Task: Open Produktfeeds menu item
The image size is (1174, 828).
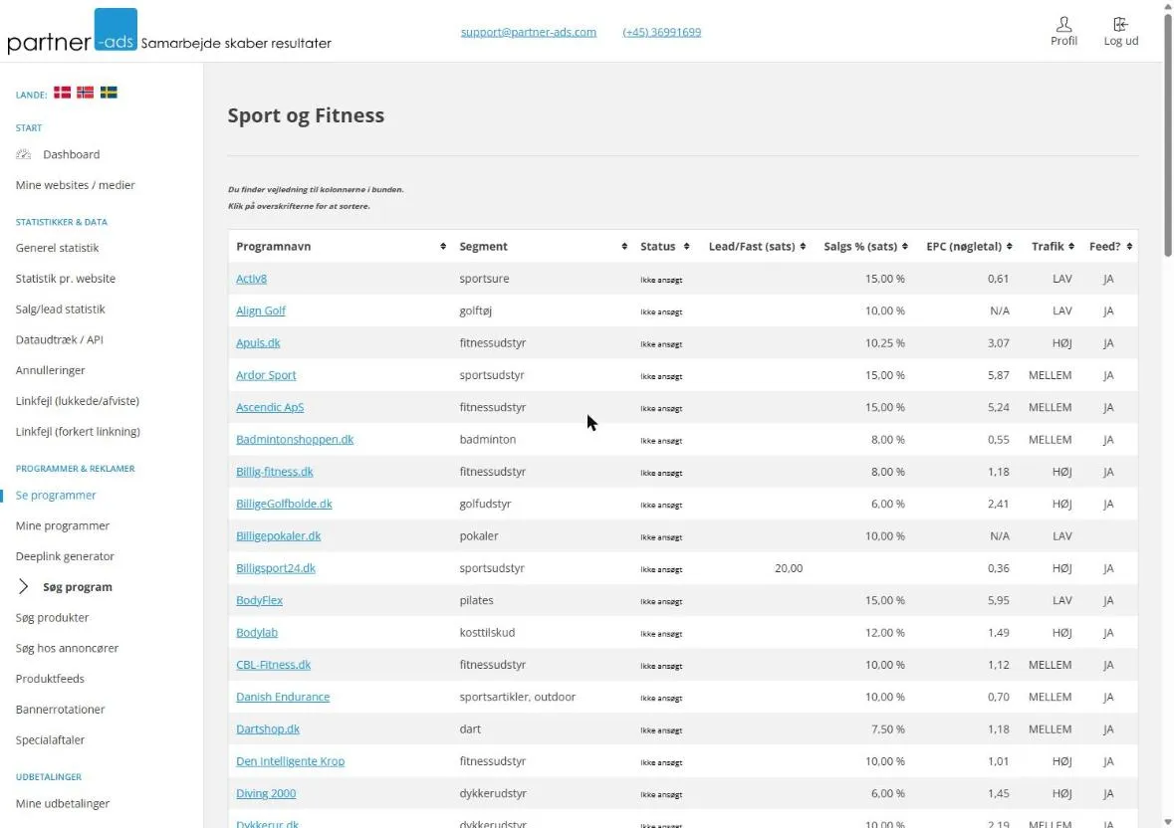Action: click(x=50, y=679)
